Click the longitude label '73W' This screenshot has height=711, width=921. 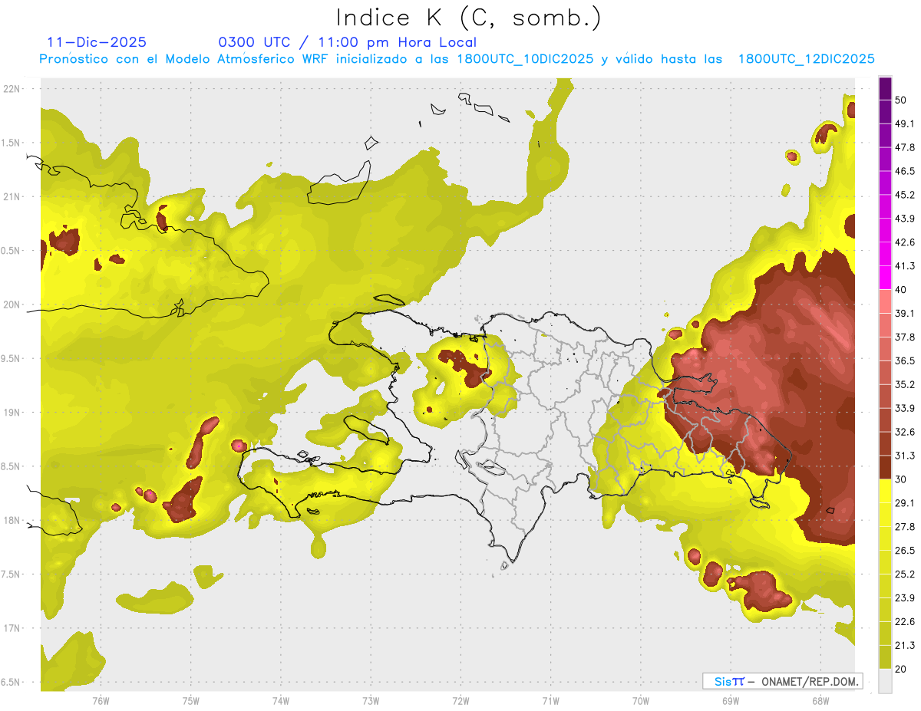tap(371, 701)
